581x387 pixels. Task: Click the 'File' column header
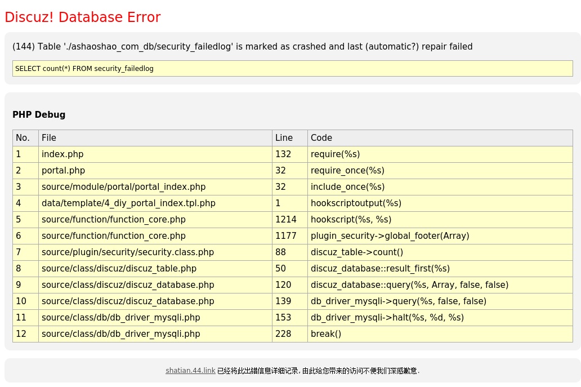[49, 138]
